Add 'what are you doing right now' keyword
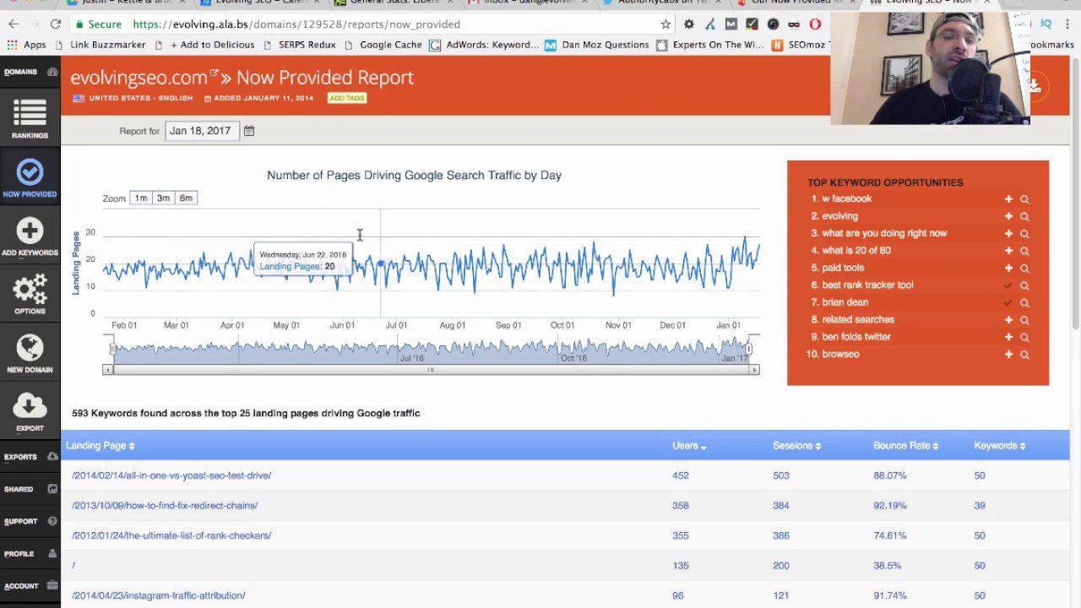The height and width of the screenshot is (608, 1081). 1008,234
